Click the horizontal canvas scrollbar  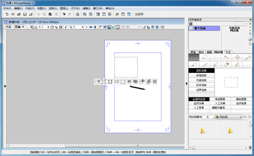click(x=96, y=146)
